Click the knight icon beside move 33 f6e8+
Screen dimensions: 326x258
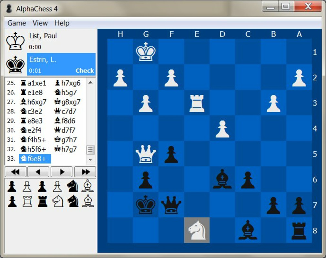(x=24, y=159)
